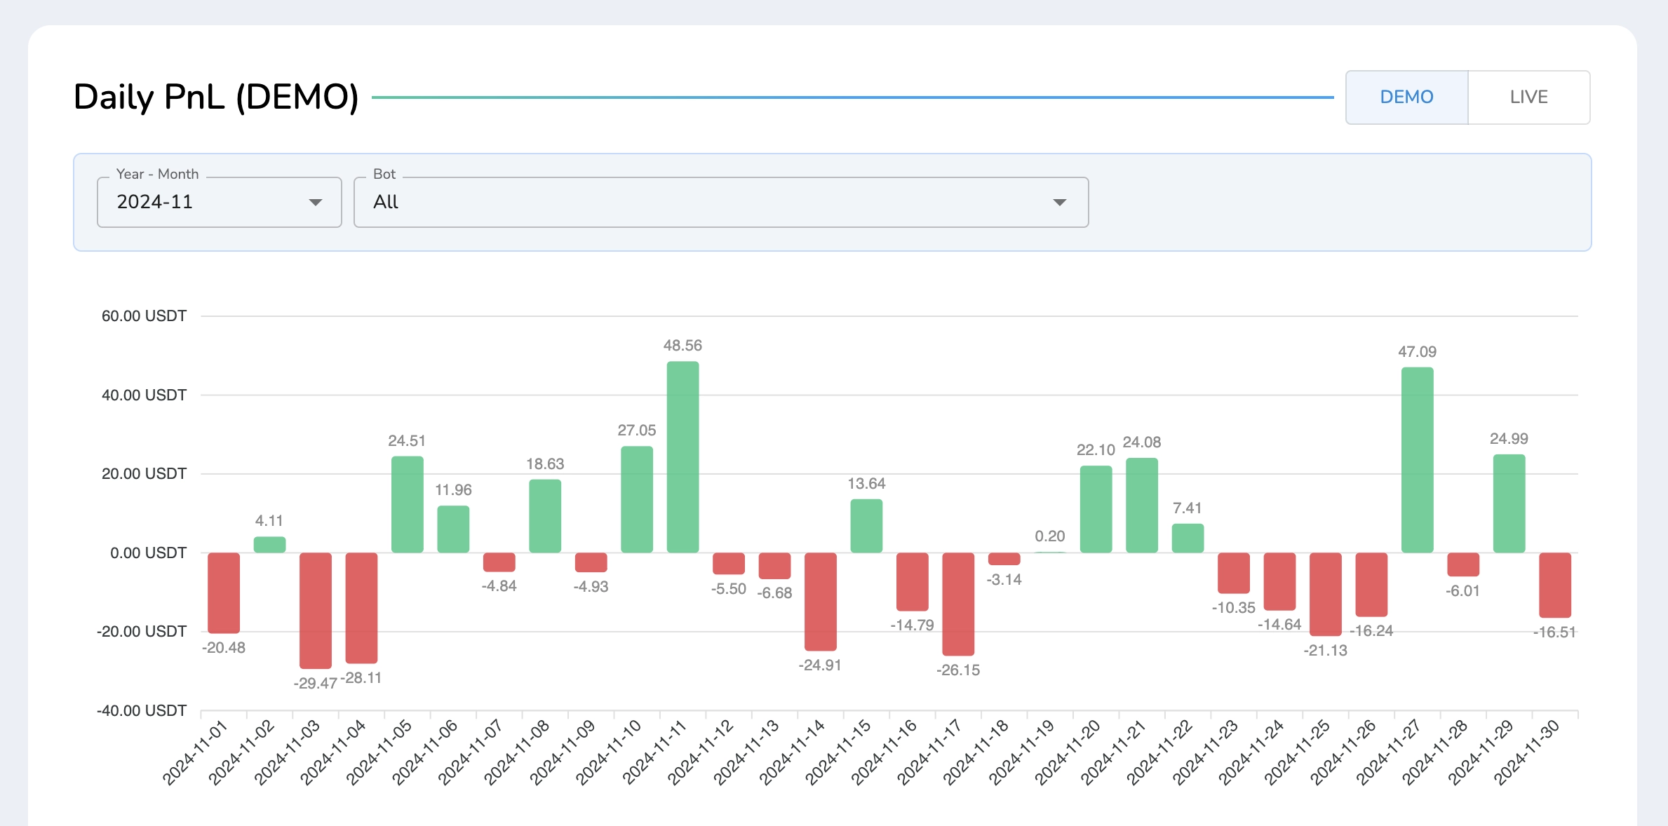The width and height of the screenshot is (1668, 826).
Task: Click the -40.00 USDT axis label
Action: tap(142, 711)
